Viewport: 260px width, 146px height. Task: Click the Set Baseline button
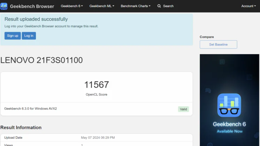219,44
